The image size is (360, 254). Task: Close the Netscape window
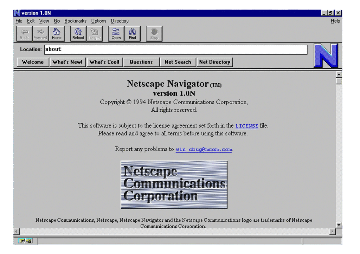pos(338,13)
